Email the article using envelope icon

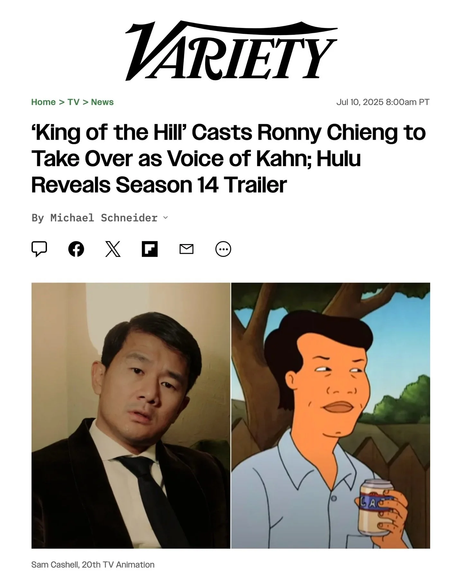[x=186, y=249]
